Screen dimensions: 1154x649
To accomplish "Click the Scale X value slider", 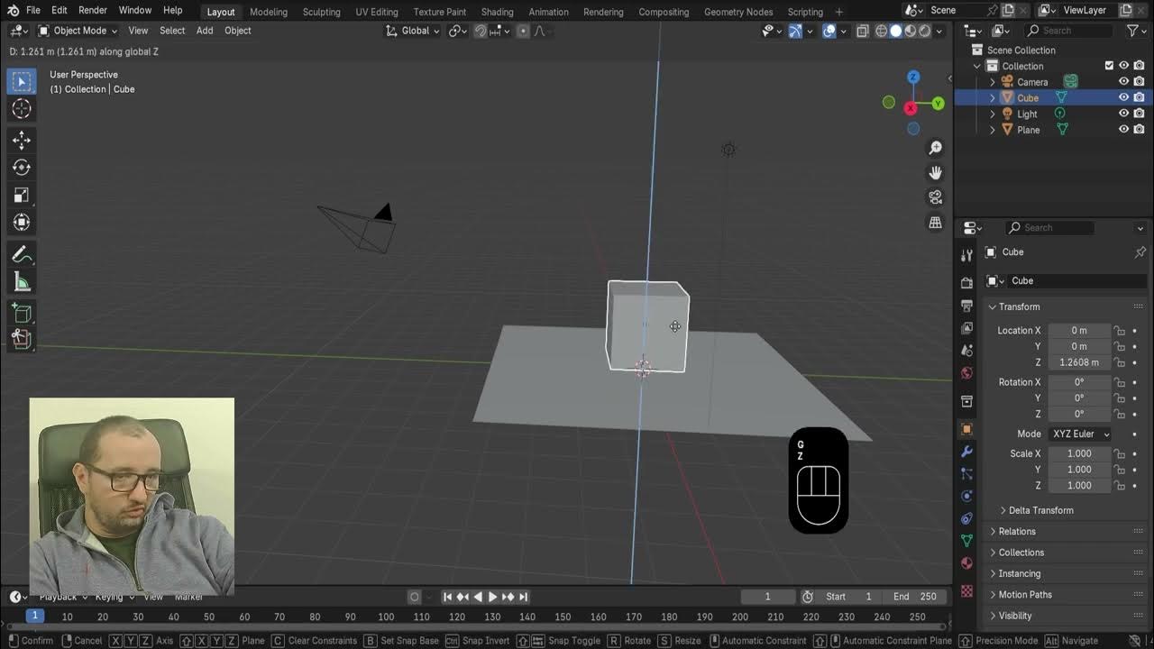I will 1079,453.
